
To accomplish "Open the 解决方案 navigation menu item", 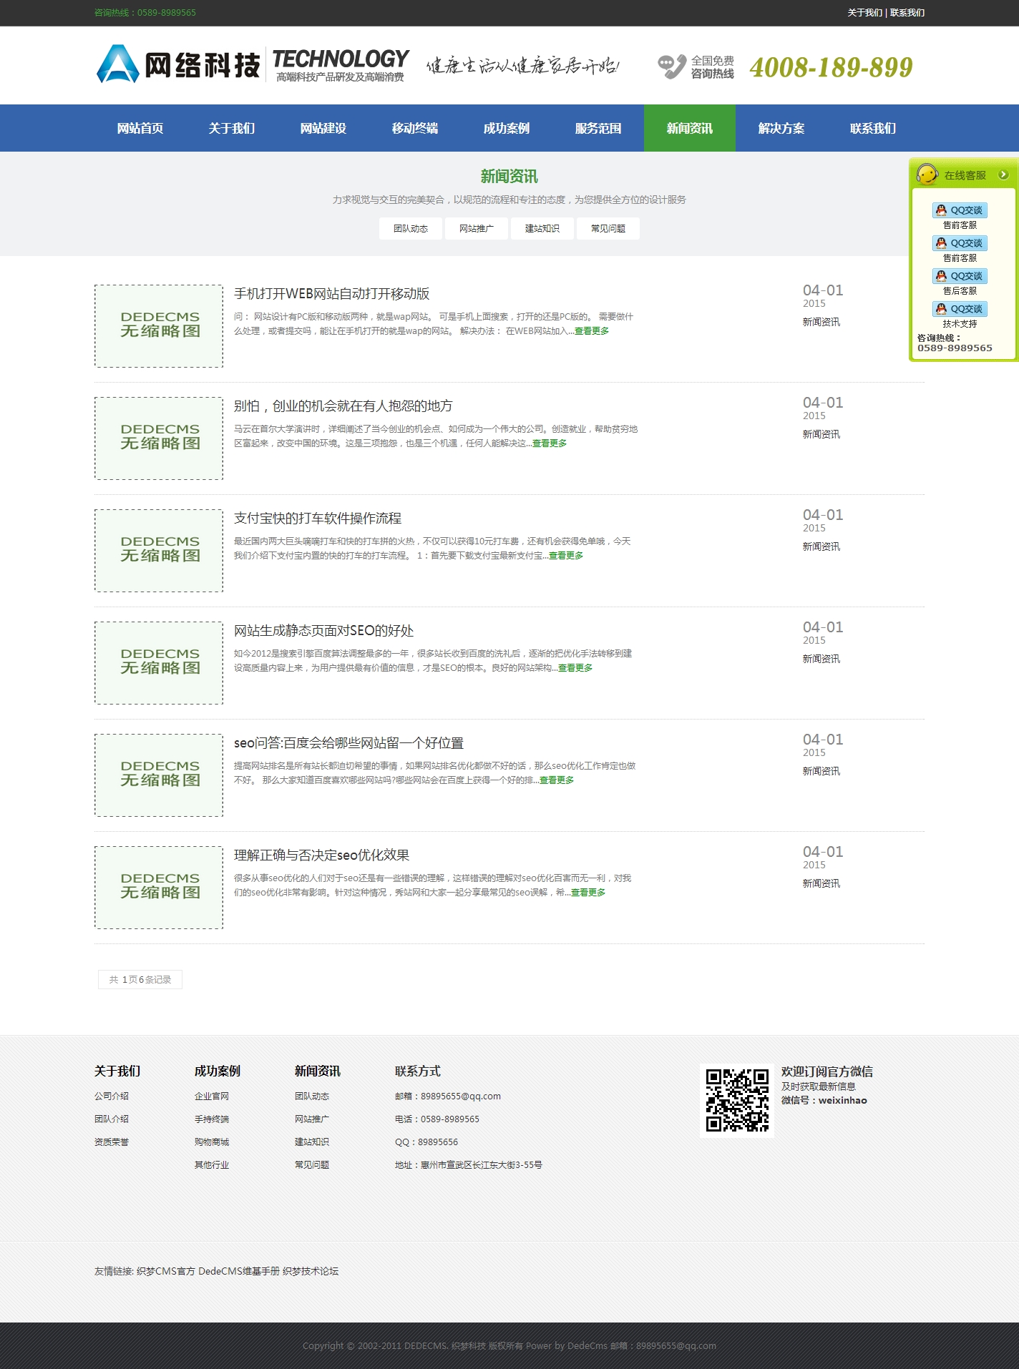I will (781, 128).
